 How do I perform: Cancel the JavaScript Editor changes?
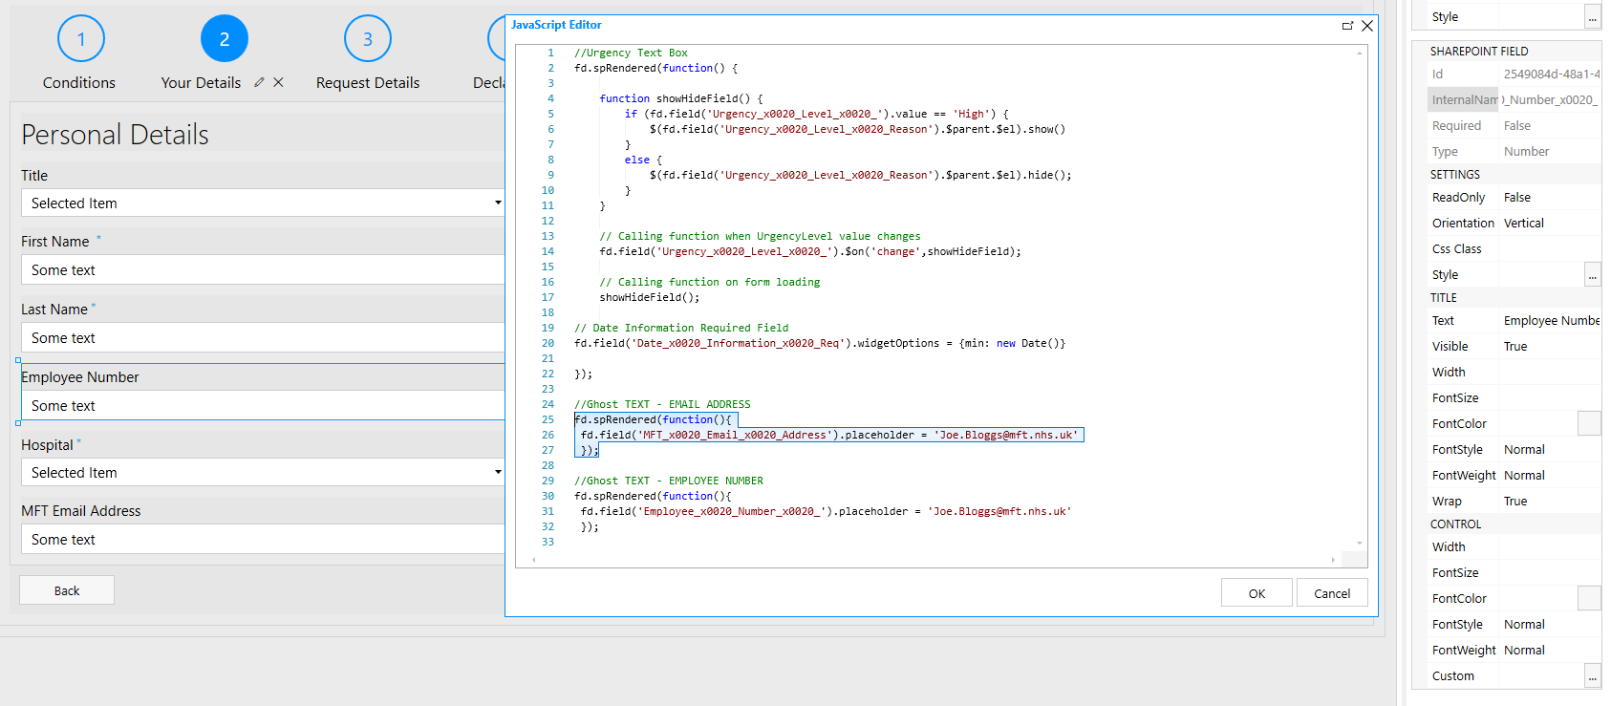point(1331,593)
